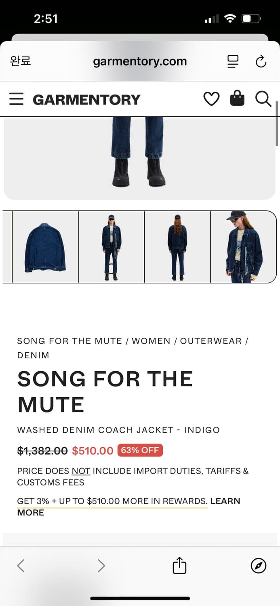Tap the share icon in bottom bar
The height and width of the screenshot is (606, 280).
pyautogui.click(x=179, y=565)
